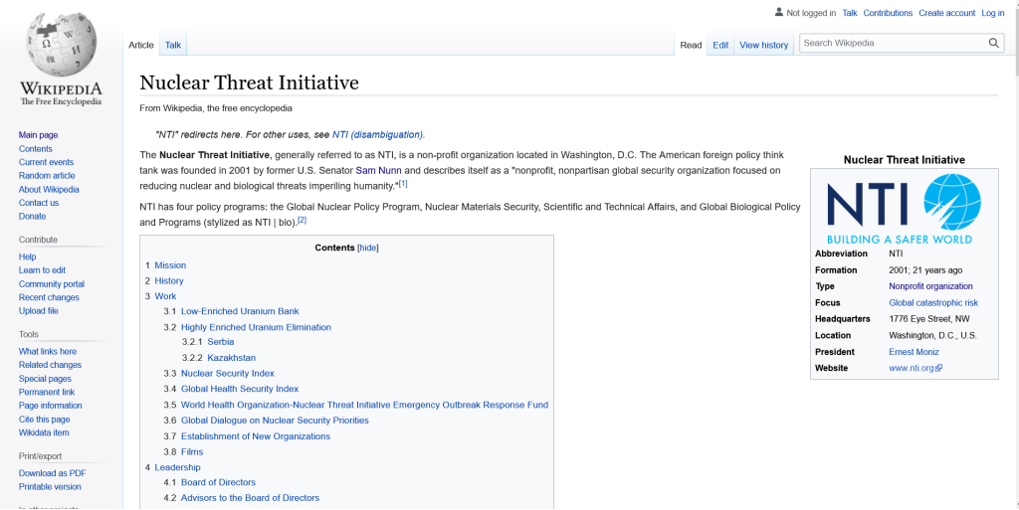Go to Board of Directors section
This screenshot has width=1019, height=510.
218,483
